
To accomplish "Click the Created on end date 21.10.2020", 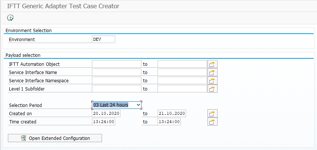I will (x=172, y=113).
